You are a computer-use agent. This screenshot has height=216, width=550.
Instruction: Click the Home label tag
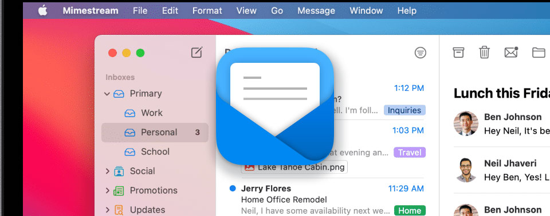[409, 211]
